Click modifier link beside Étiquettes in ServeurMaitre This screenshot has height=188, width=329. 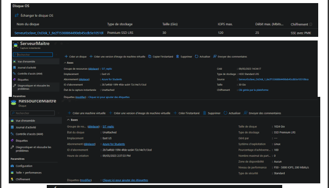click(81, 97)
